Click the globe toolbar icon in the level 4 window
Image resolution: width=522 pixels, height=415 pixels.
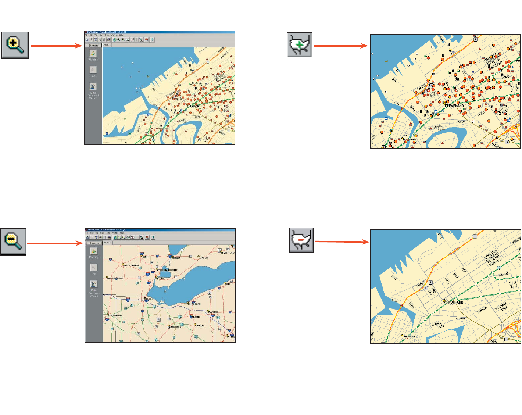pyautogui.click(x=115, y=237)
